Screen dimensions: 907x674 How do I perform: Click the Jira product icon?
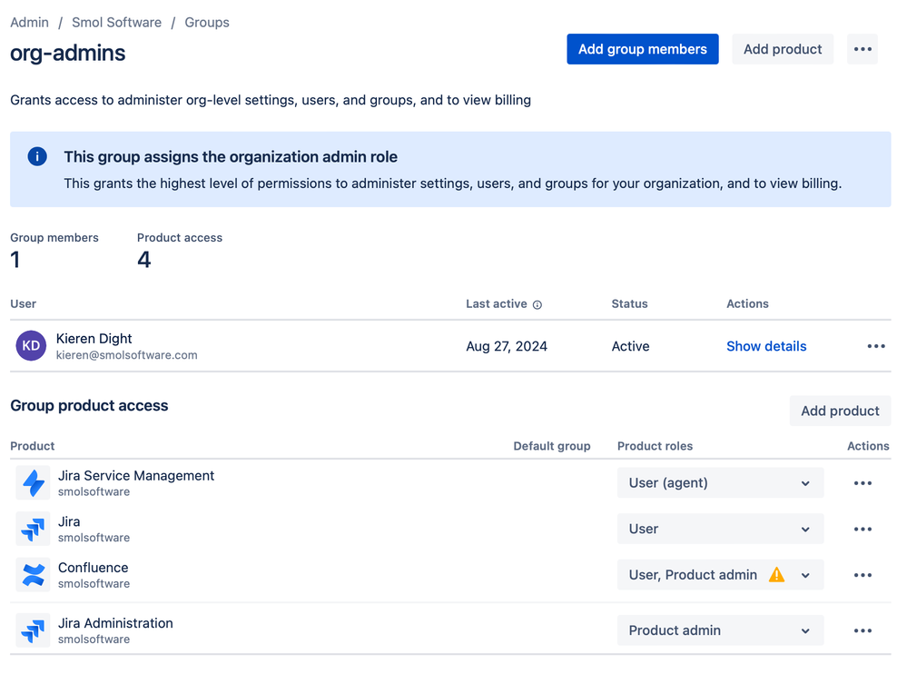pyautogui.click(x=33, y=529)
